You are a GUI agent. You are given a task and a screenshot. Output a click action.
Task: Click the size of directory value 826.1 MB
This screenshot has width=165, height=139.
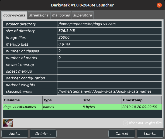pyautogui.click(x=109, y=31)
